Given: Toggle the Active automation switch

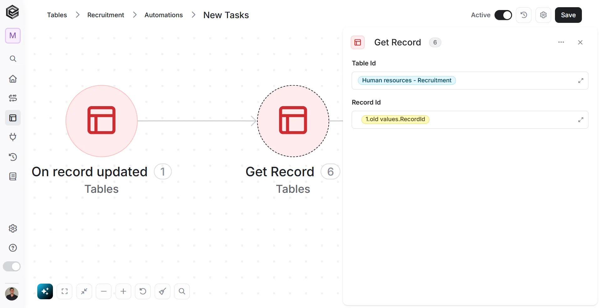Looking at the screenshot, I should click(503, 15).
